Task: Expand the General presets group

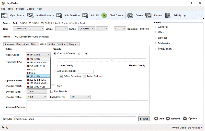Action: [x=156, y=27]
